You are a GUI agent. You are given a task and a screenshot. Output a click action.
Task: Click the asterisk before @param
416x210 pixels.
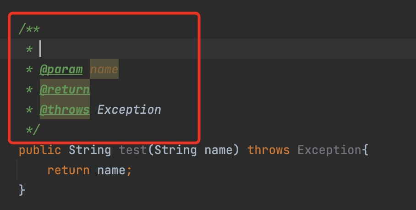(x=29, y=70)
